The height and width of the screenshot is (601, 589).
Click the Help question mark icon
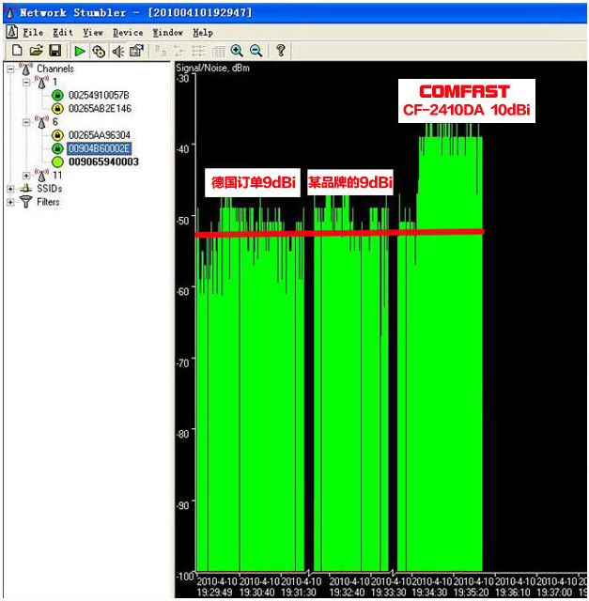(281, 50)
